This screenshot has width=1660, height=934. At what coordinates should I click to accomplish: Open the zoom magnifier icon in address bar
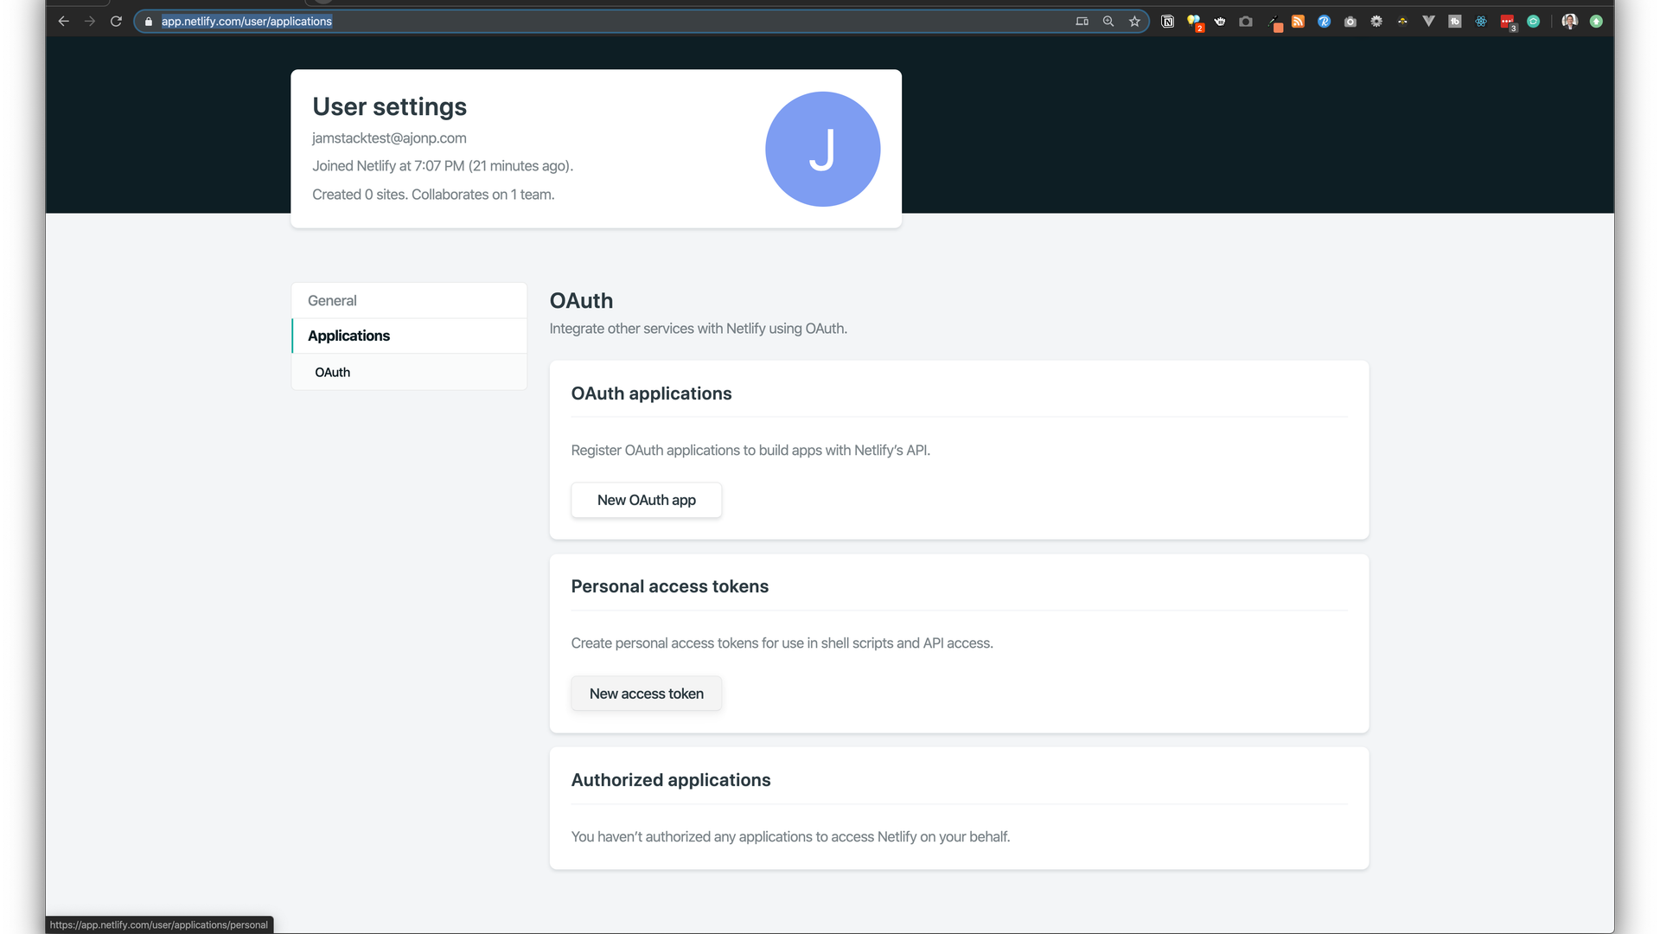(x=1108, y=22)
